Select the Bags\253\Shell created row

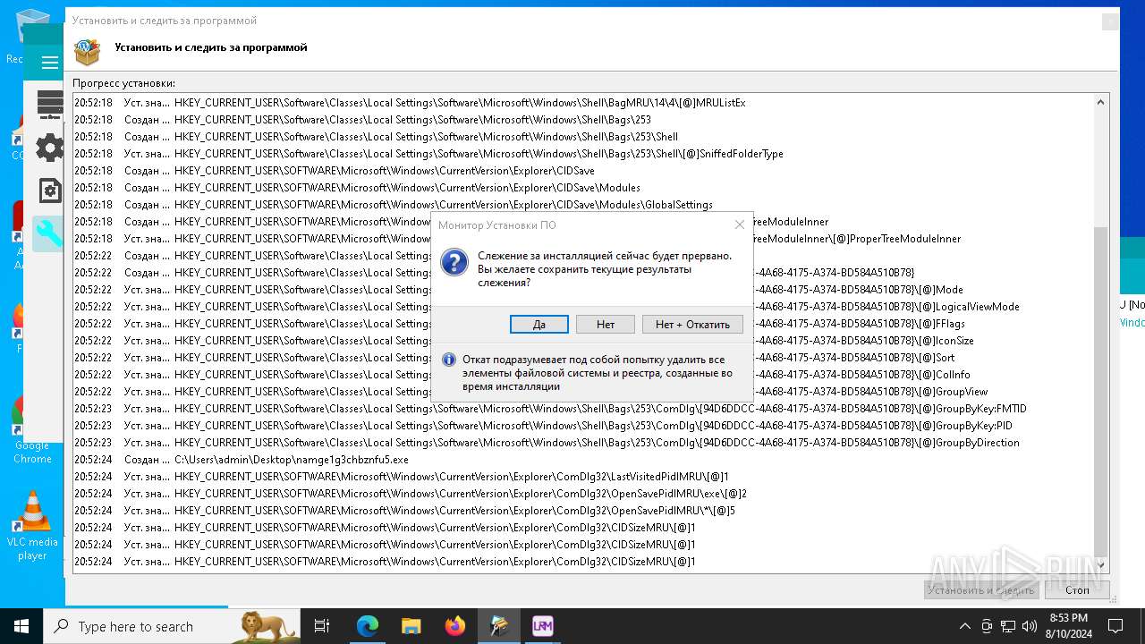582,137
